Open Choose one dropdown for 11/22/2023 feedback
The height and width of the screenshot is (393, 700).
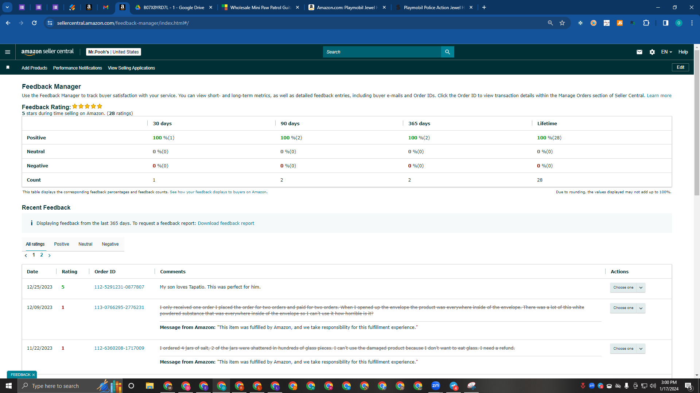point(628,349)
